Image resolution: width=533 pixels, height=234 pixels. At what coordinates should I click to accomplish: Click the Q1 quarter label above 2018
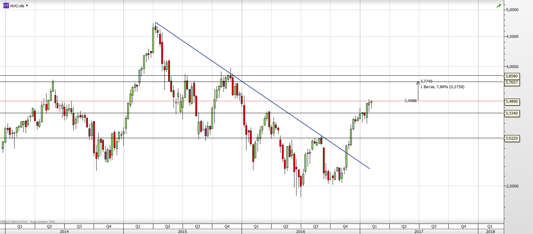(490, 226)
